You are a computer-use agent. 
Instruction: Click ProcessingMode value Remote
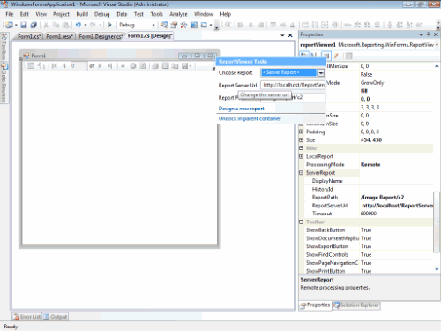point(370,164)
